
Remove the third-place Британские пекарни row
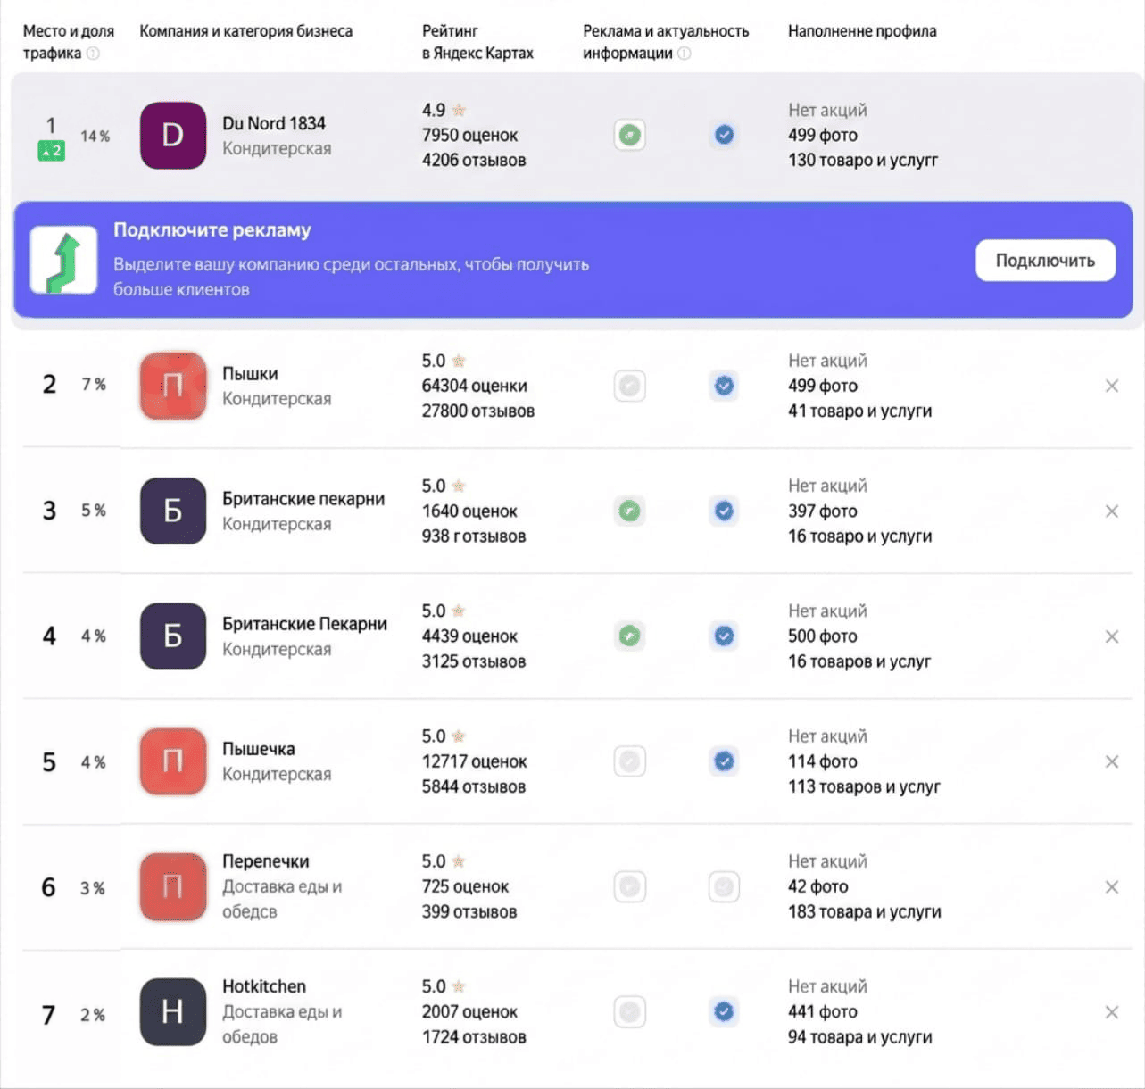[x=1112, y=511]
